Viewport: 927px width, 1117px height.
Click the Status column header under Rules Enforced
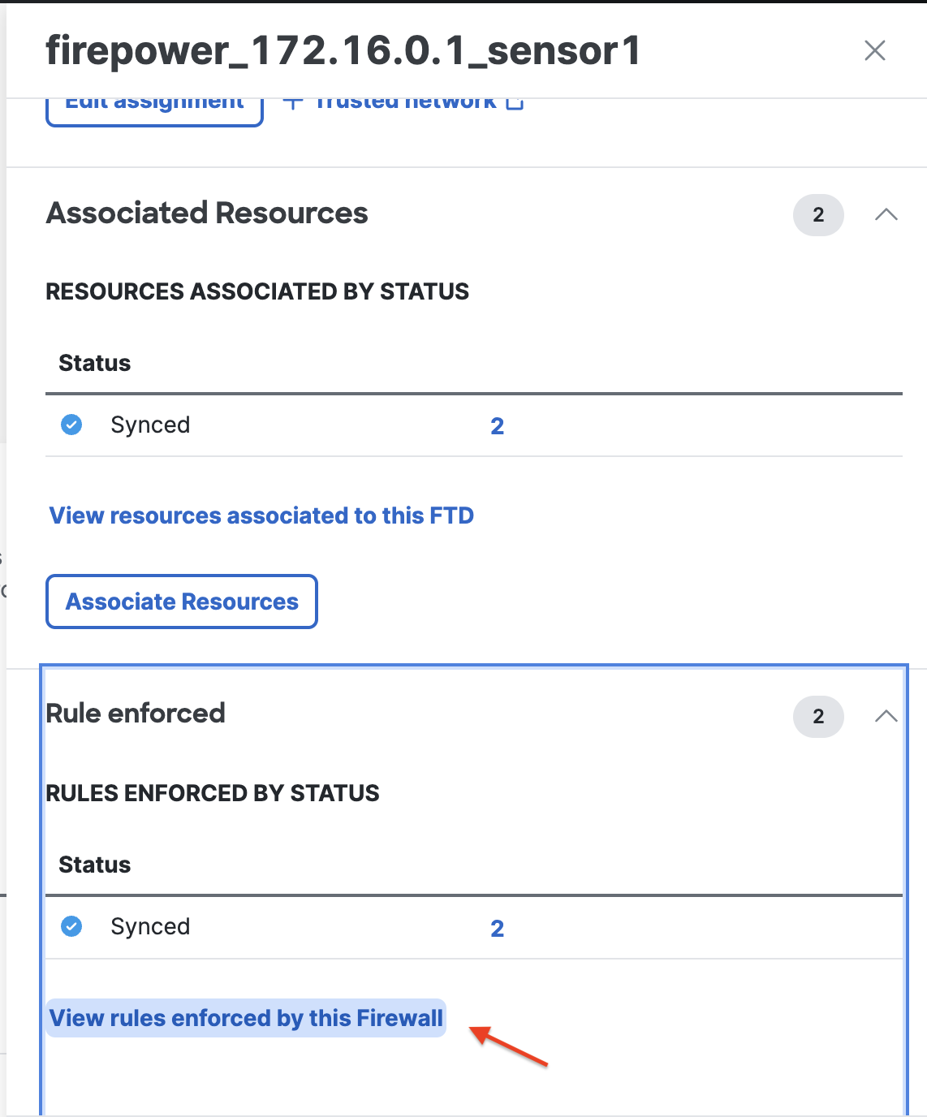[95, 865]
